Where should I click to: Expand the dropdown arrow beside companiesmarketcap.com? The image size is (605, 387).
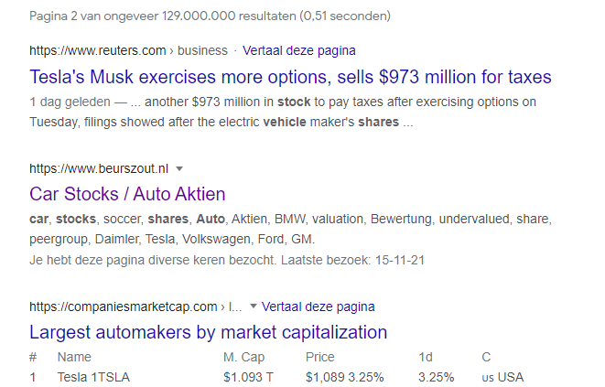tap(254, 306)
